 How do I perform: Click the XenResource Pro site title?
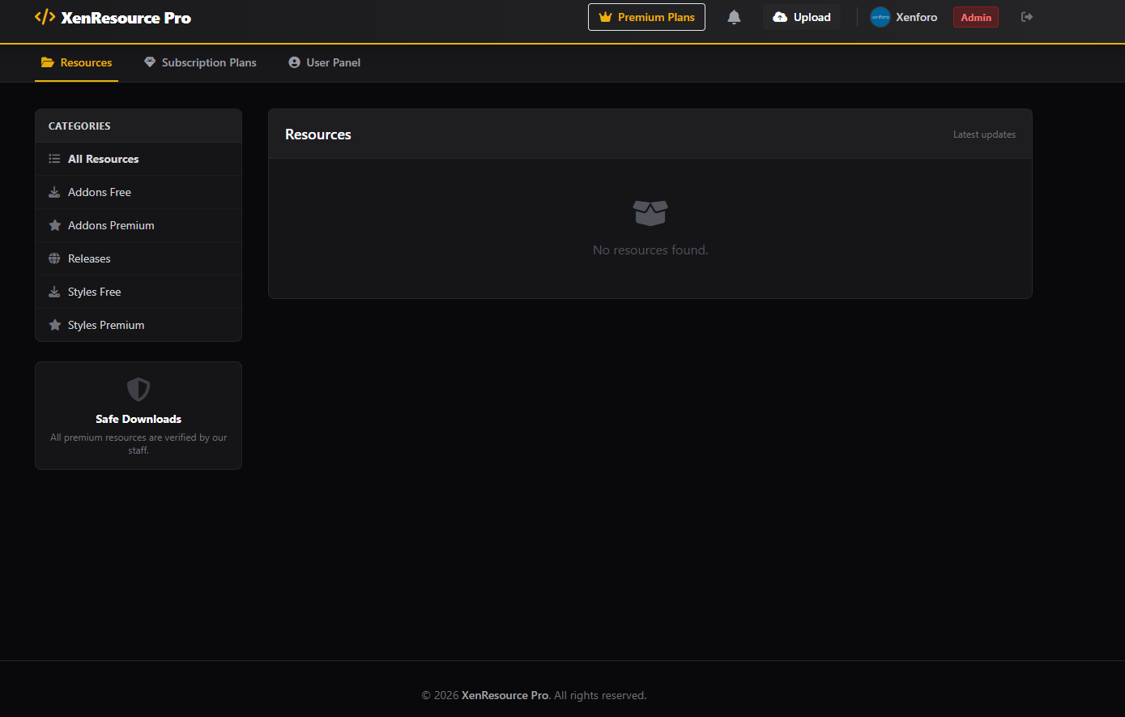coord(126,18)
